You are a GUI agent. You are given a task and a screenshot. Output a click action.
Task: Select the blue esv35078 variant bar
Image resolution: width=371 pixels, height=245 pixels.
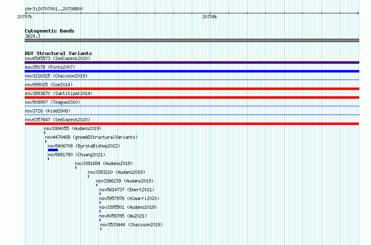tap(192, 71)
